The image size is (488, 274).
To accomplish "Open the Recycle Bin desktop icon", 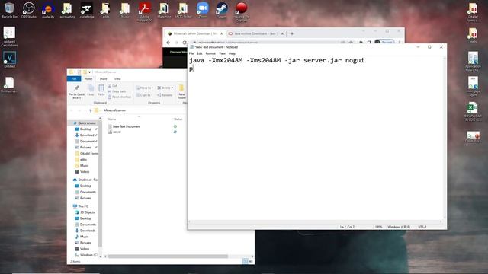I will pyautogui.click(x=9, y=10).
